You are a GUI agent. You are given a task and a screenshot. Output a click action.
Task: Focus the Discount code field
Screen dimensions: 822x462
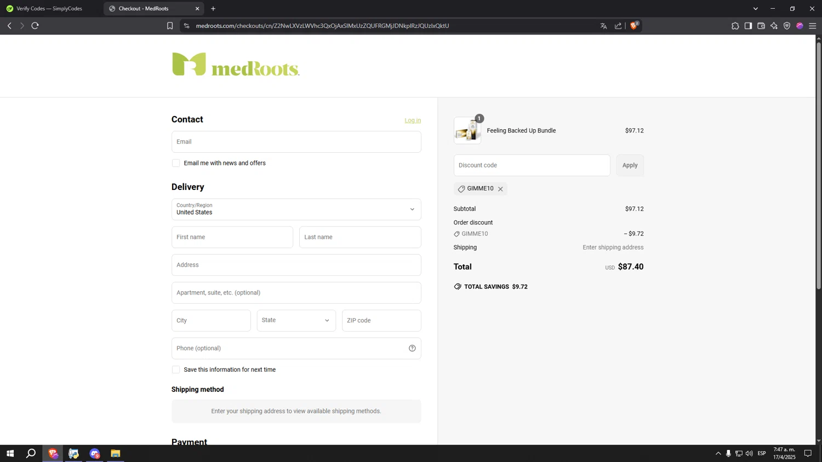click(x=532, y=165)
